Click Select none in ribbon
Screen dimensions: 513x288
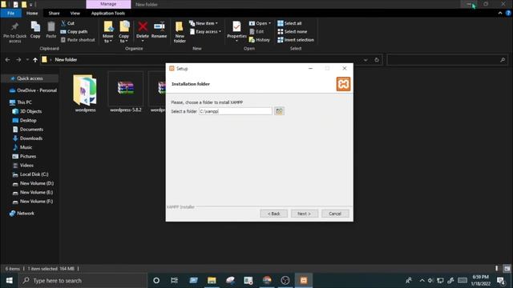point(292,32)
